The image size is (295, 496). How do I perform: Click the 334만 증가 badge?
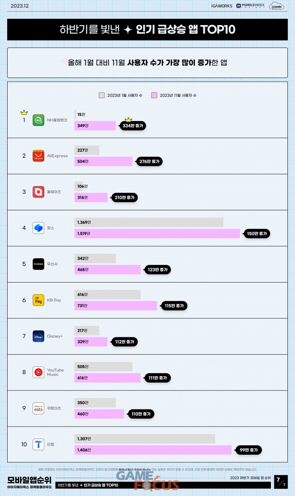click(x=133, y=126)
